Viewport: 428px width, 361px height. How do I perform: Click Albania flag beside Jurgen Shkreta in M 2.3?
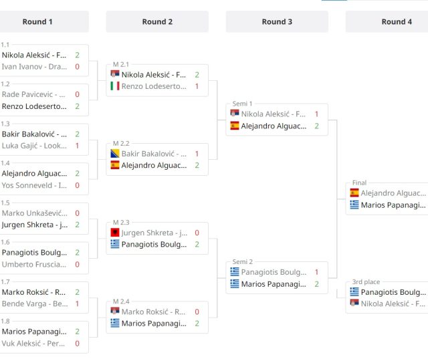click(x=115, y=232)
